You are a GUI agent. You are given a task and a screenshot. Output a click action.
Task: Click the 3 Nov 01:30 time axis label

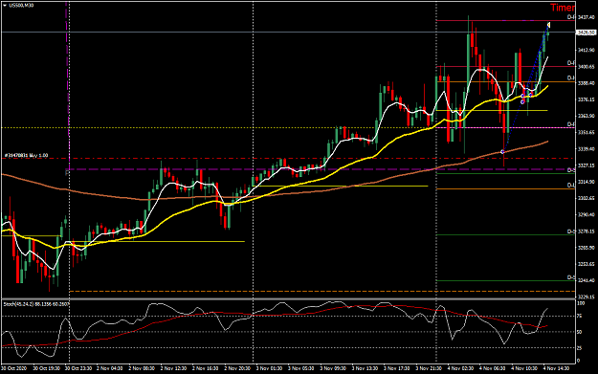(269, 368)
